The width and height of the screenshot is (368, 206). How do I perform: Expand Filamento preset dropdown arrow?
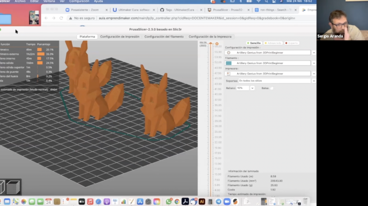[x=314, y=63]
